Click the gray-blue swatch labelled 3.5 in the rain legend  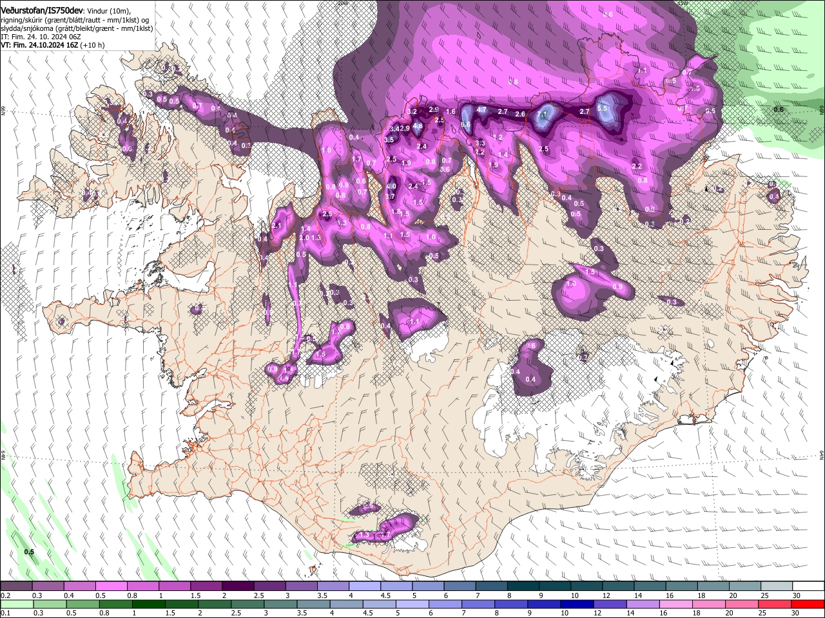(313, 604)
